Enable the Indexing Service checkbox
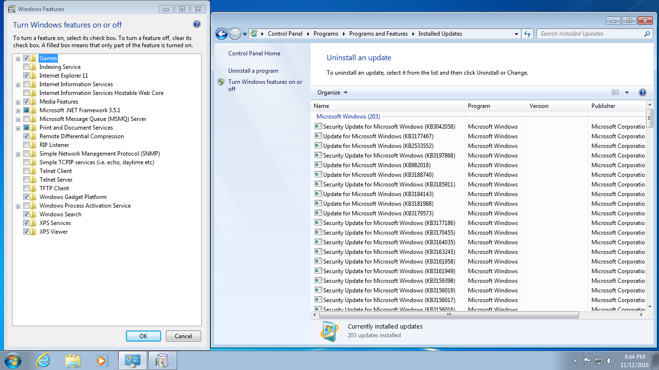 (x=26, y=67)
